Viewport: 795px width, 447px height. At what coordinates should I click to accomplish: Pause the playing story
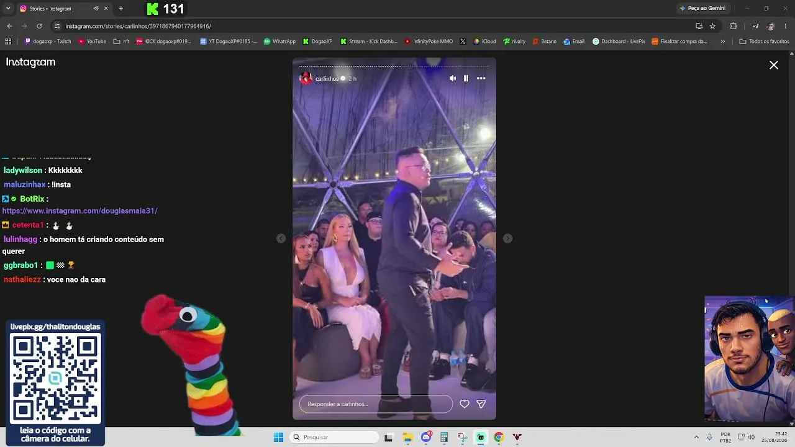pyautogui.click(x=466, y=78)
